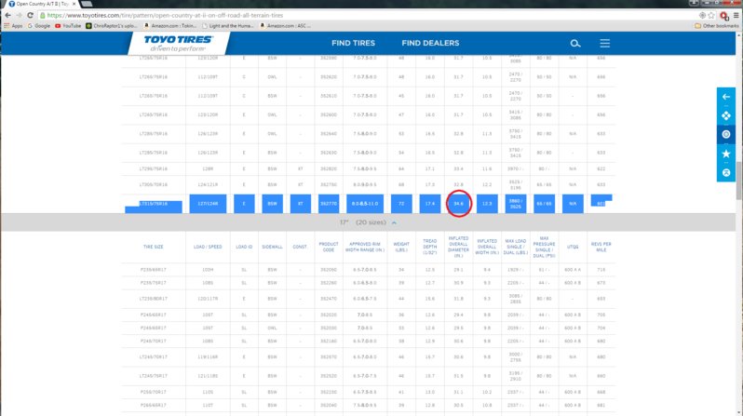Open a new browser tab
This screenshot has width=743, height=416.
pyautogui.click(x=87, y=4)
